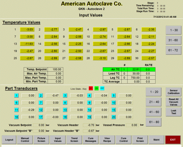The height and width of the screenshot is (147, 183).
Task: Open the Trend Screen
Action: (74, 140)
